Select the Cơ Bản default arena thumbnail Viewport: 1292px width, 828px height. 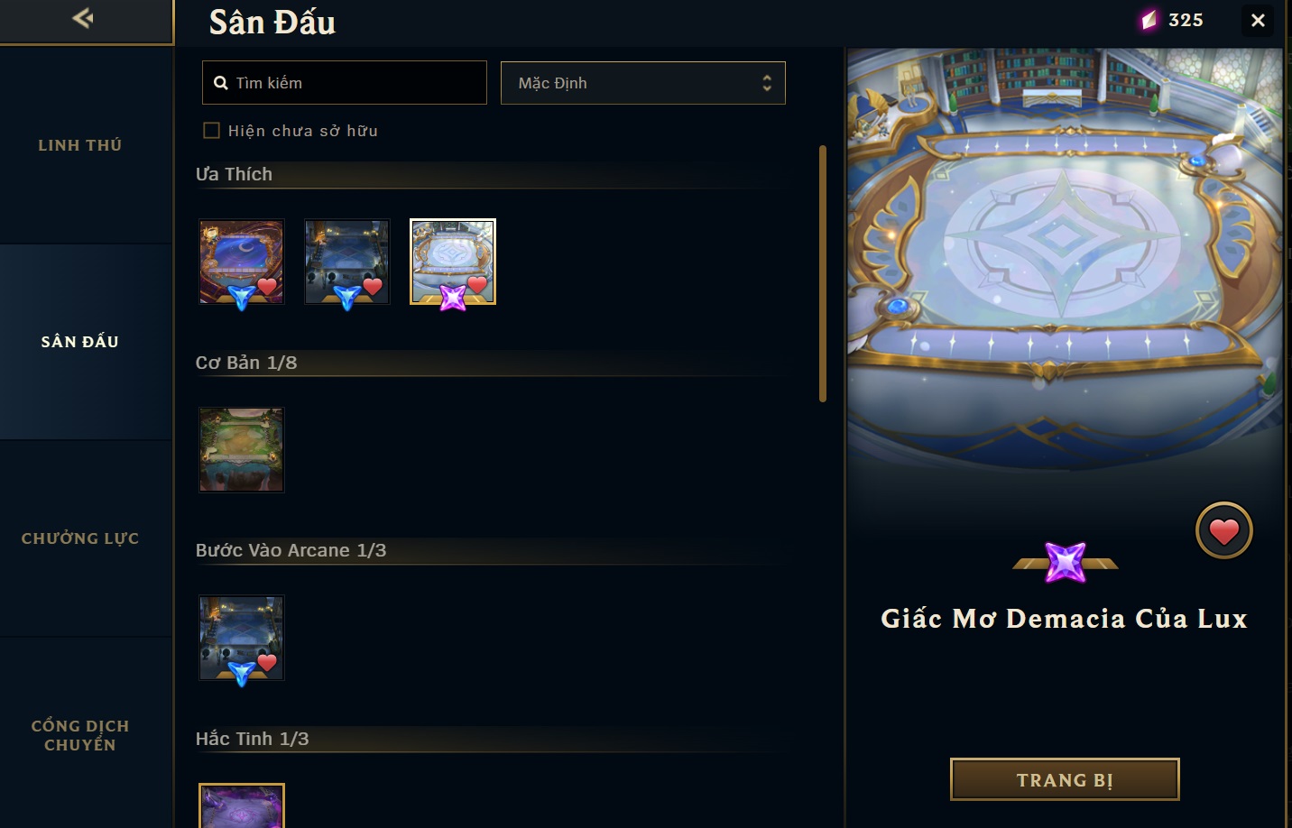(242, 449)
